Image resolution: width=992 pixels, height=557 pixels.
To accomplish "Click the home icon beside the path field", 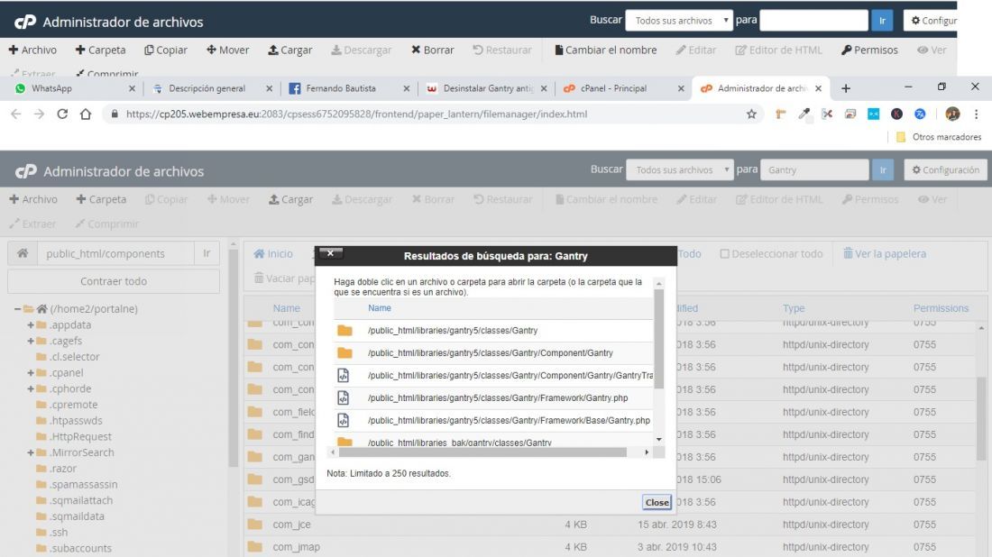I will click(23, 253).
